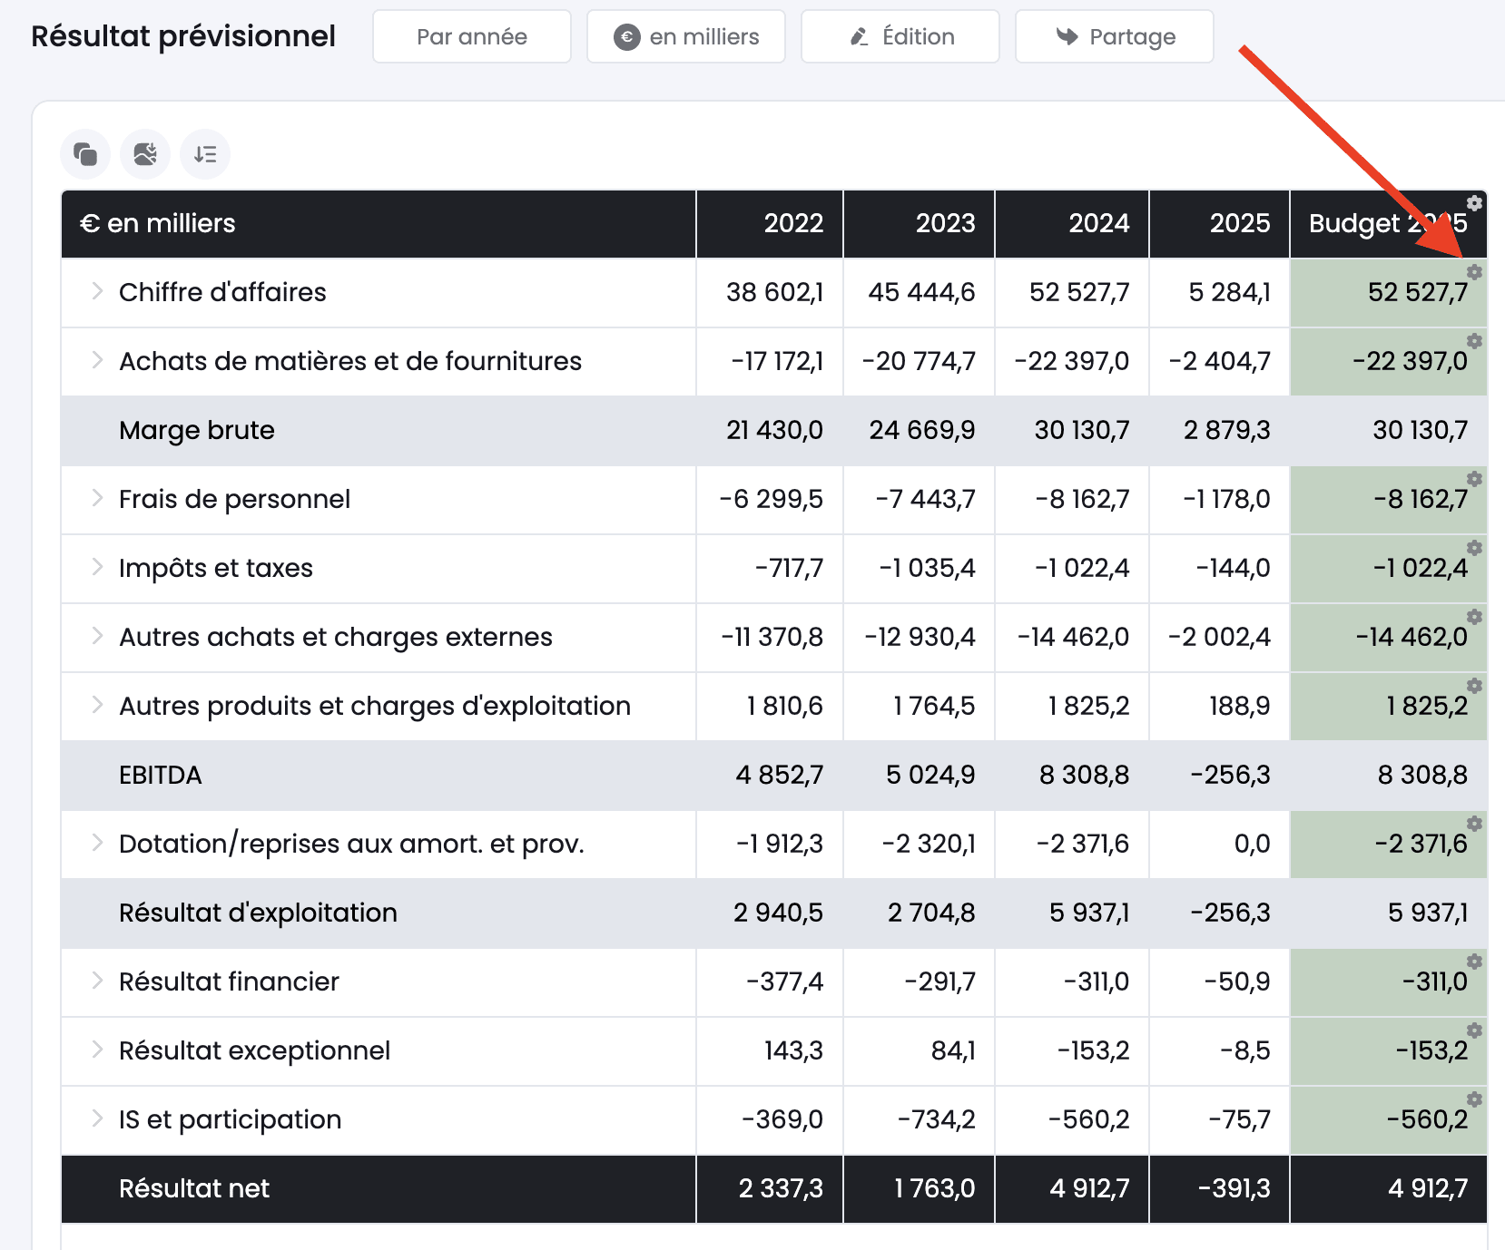Expand the Chiffre d'affaires row
The width and height of the screenshot is (1505, 1250).
[97, 291]
